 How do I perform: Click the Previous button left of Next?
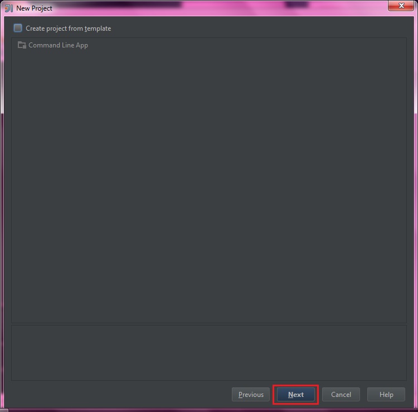(x=251, y=394)
